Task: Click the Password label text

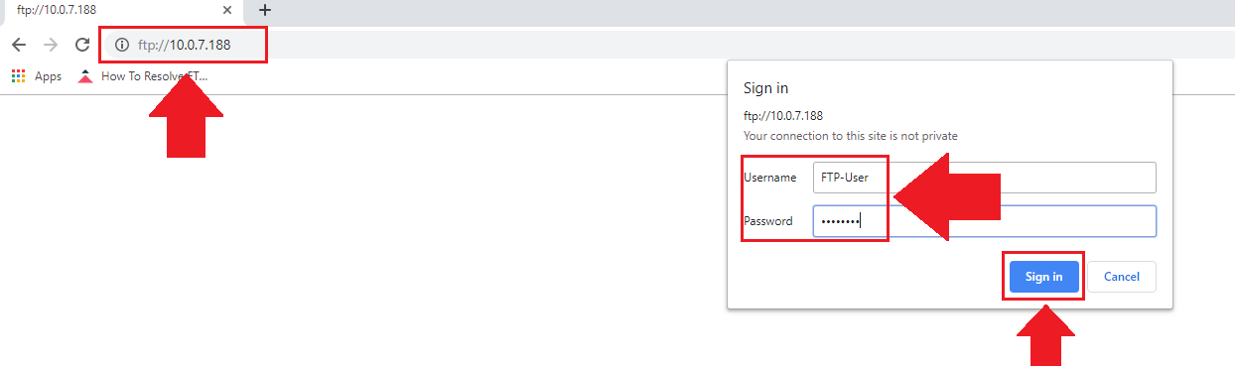Action: pos(768,221)
